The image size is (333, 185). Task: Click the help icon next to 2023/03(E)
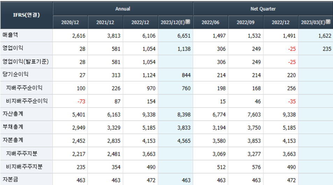click(x=328, y=22)
